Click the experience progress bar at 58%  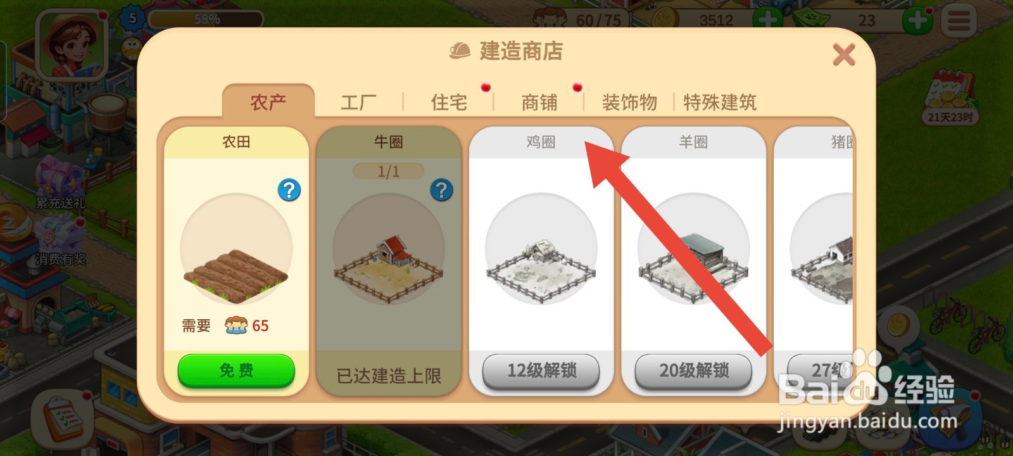coord(205,19)
